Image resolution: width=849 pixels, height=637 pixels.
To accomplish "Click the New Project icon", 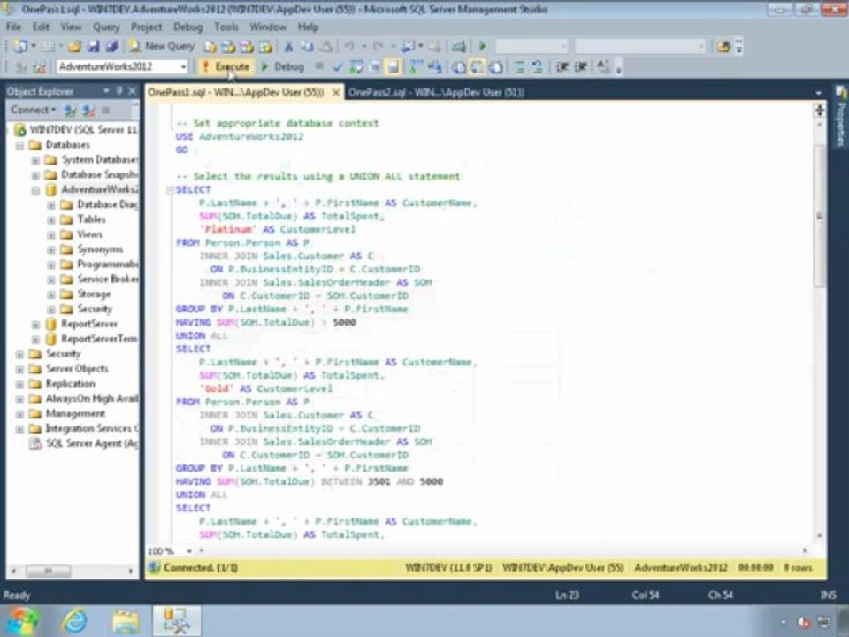I will point(20,47).
